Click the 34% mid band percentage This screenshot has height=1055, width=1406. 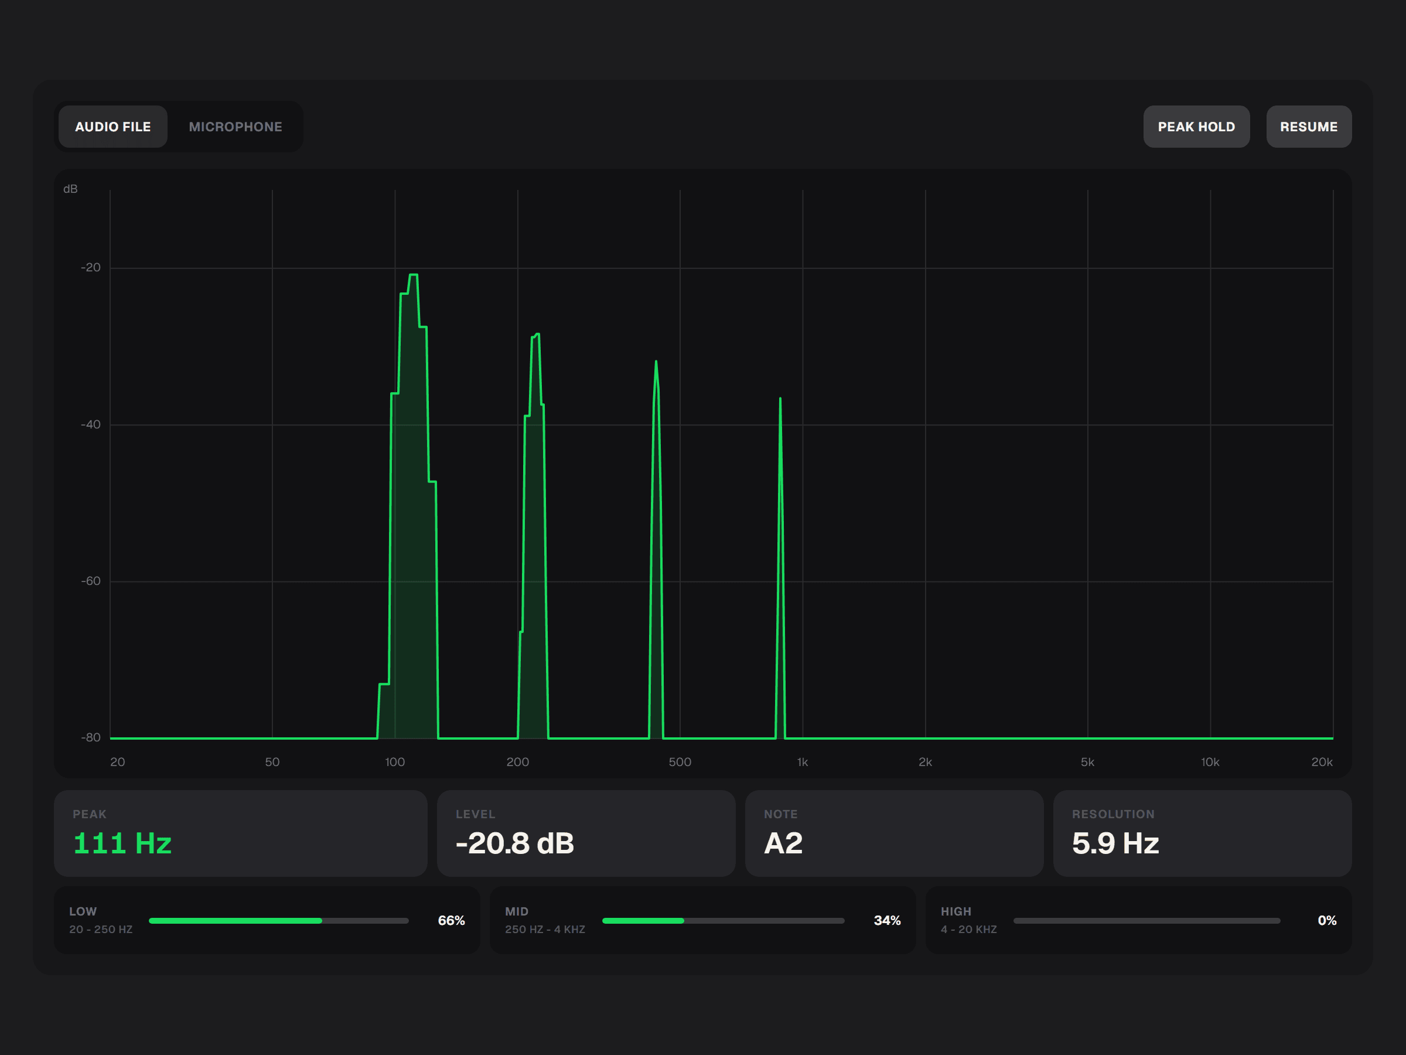[888, 920]
